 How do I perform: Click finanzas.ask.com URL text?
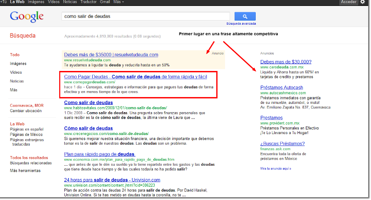click(275, 149)
